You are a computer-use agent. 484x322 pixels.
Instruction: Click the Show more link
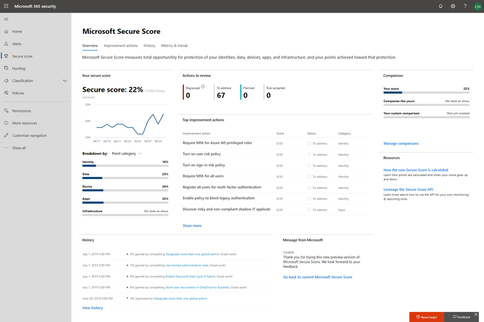(192, 226)
